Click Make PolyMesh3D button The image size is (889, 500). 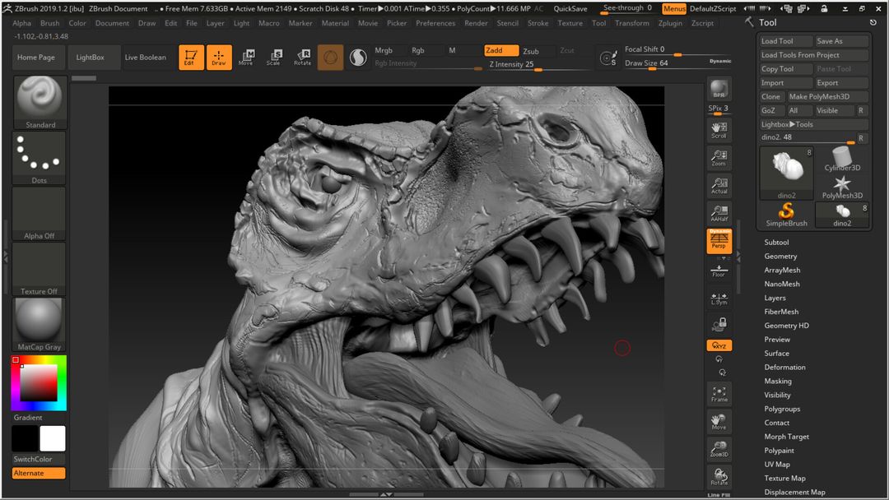pyautogui.click(x=827, y=97)
